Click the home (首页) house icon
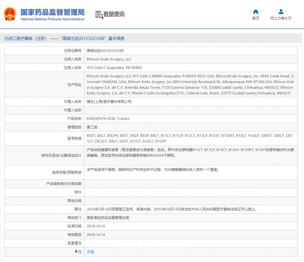This screenshot has width=304, height=262. point(256,12)
